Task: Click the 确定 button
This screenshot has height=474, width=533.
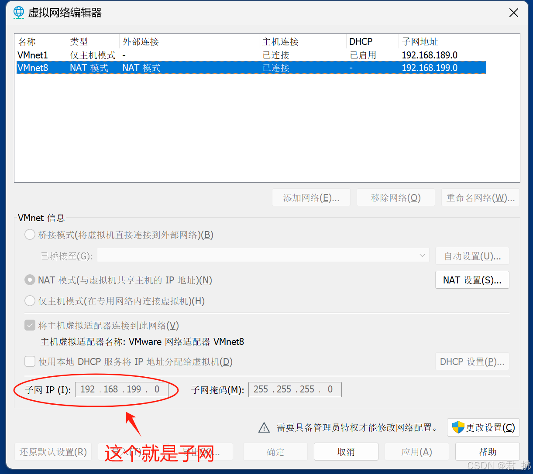Action: coord(275,452)
